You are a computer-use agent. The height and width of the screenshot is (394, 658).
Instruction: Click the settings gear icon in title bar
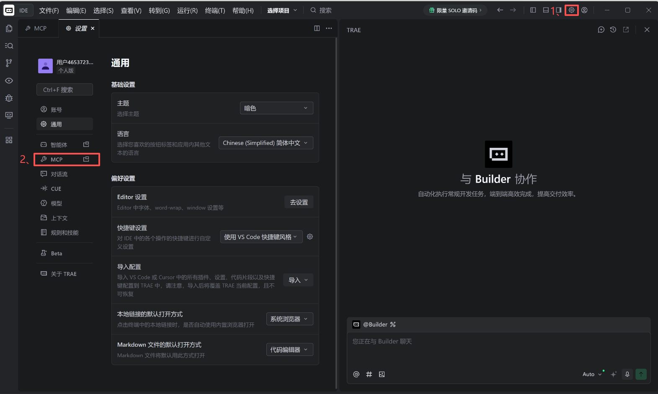pyautogui.click(x=571, y=10)
